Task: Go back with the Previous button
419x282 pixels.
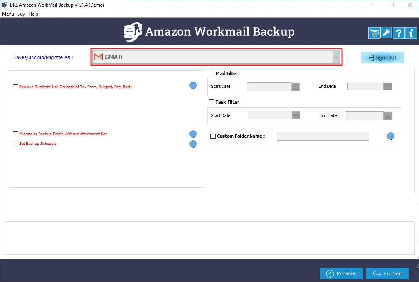Action: pos(341,273)
